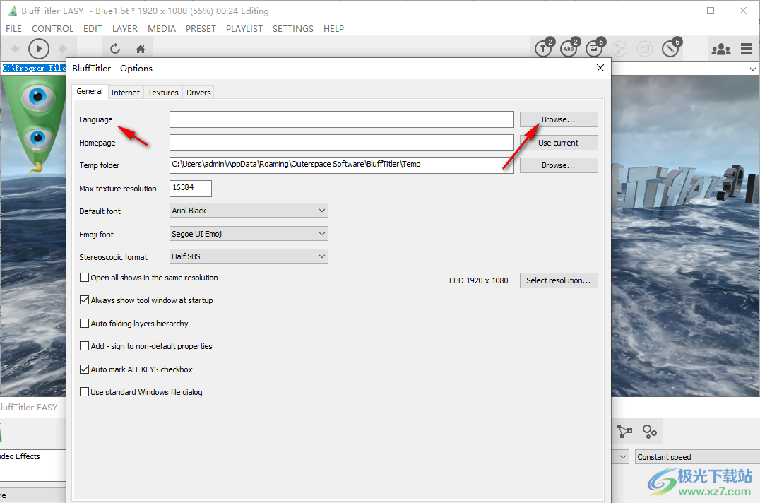
Task: Open the community people icon
Action: pos(720,49)
